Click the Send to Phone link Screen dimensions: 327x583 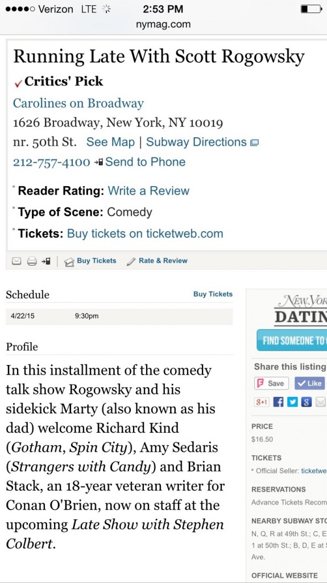tap(145, 162)
